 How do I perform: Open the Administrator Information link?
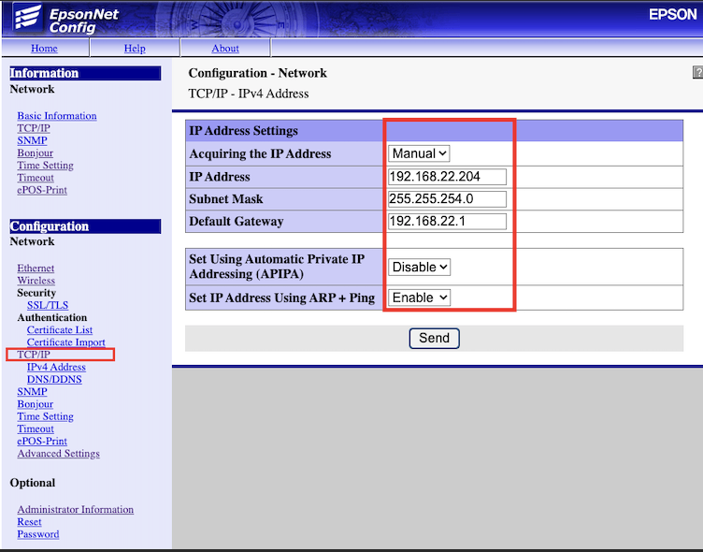pos(76,509)
